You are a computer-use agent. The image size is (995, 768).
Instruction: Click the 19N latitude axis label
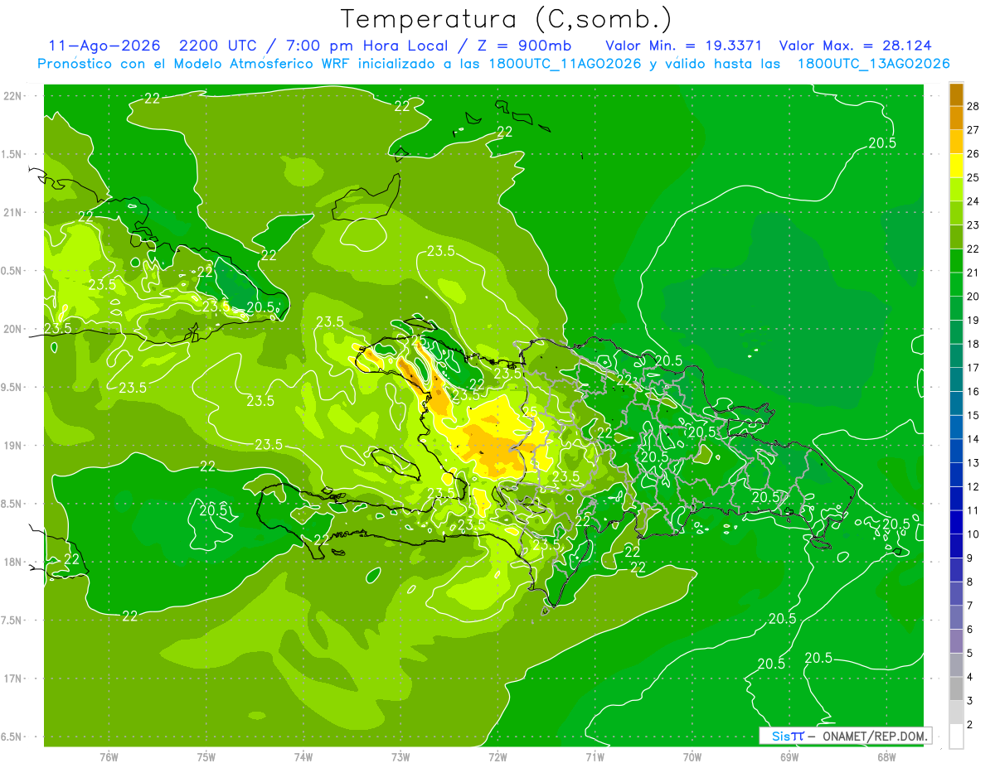coord(12,445)
